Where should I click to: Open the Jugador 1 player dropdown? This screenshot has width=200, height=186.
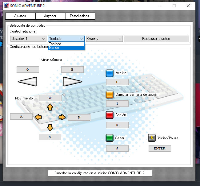(x=28, y=39)
